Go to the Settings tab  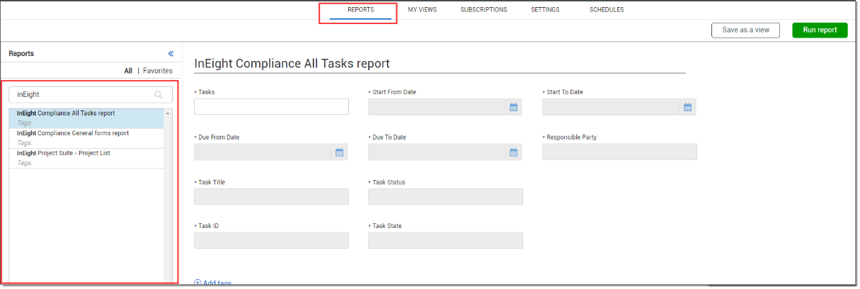(545, 10)
